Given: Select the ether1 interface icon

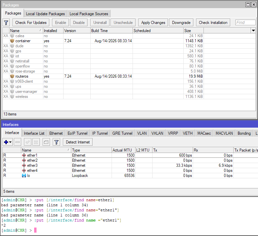Looking at the screenshot, I should point(24,155).
